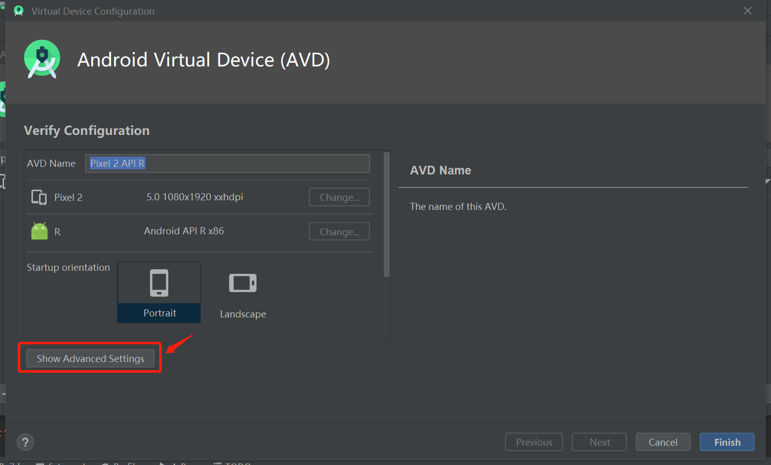
Task: Click the configuration panel vertical scrollbar
Action: (387, 214)
